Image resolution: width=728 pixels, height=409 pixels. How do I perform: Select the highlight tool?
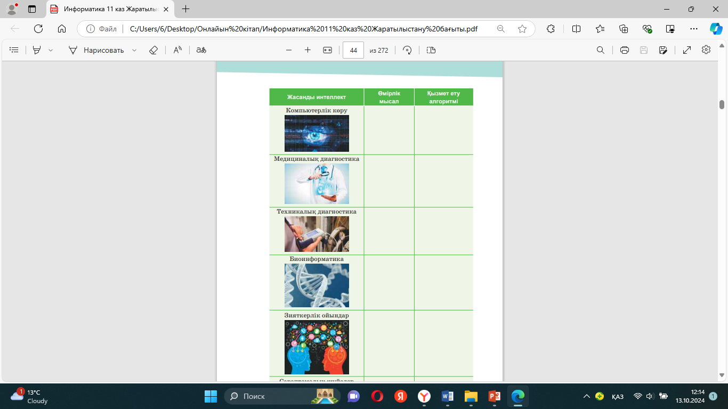(x=37, y=50)
